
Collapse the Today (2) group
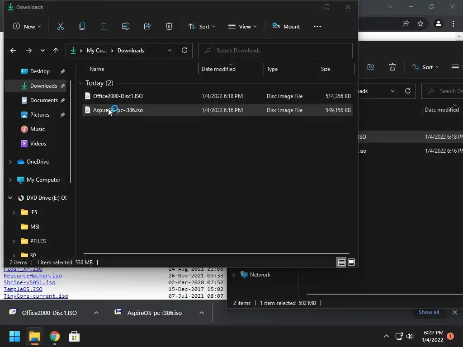click(81, 83)
